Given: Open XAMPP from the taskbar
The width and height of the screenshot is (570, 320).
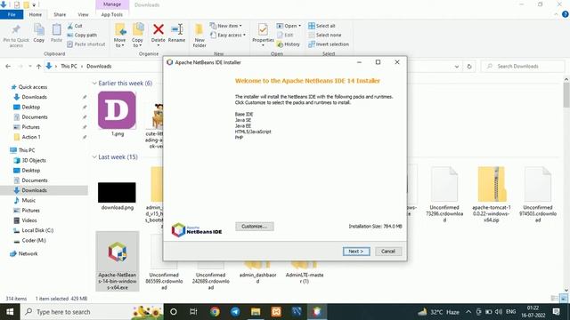Looking at the screenshot, I should 276,312.
